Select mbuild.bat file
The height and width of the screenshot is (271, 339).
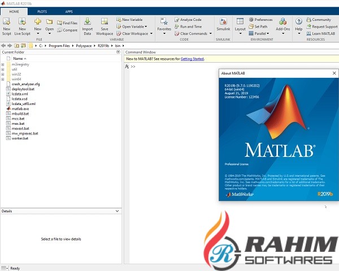[20, 113]
